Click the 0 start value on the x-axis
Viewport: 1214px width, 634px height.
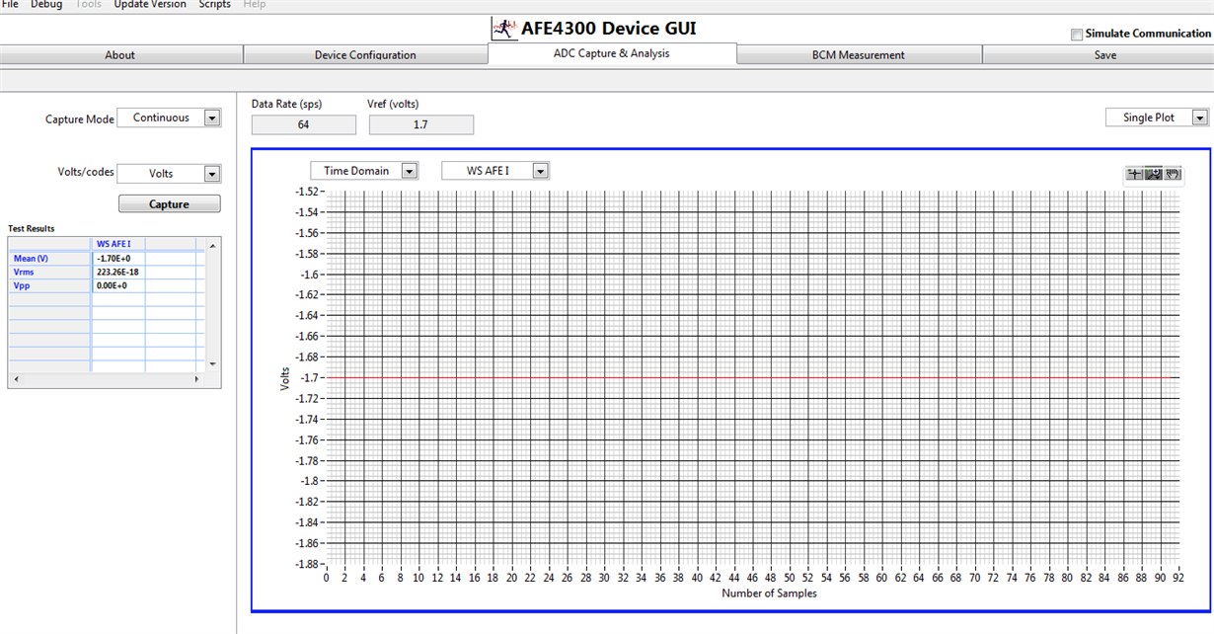click(x=327, y=579)
